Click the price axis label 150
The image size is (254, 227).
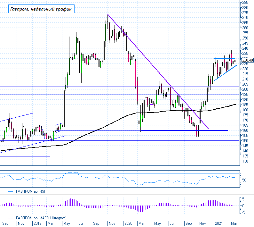click(x=245, y=141)
